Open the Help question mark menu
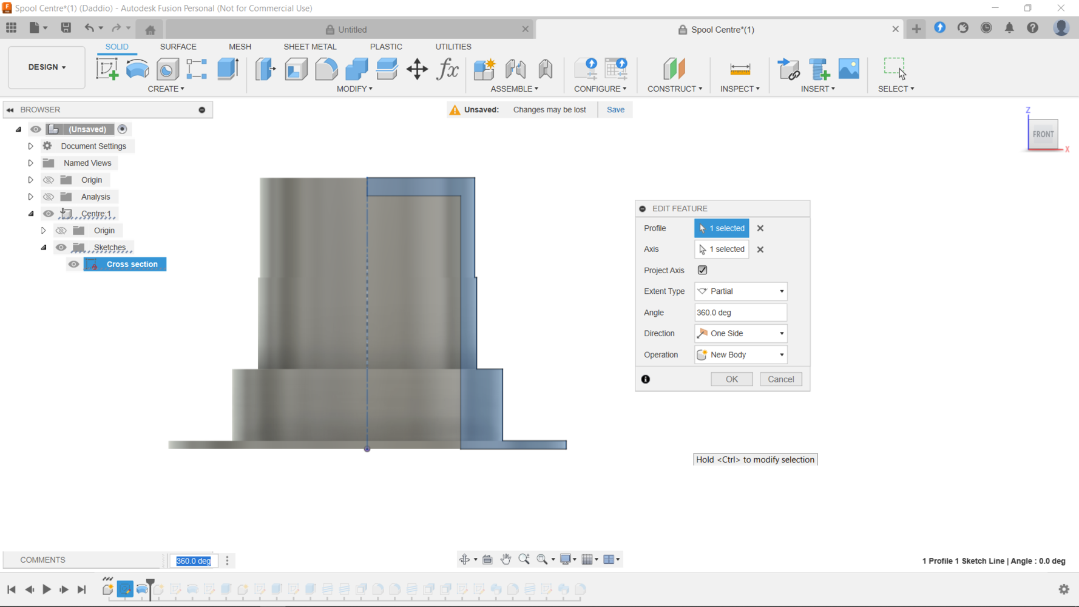The width and height of the screenshot is (1079, 607). pyautogui.click(x=1032, y=28)
